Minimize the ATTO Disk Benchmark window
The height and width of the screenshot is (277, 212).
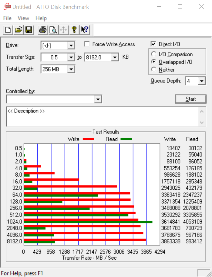[159, 7]
